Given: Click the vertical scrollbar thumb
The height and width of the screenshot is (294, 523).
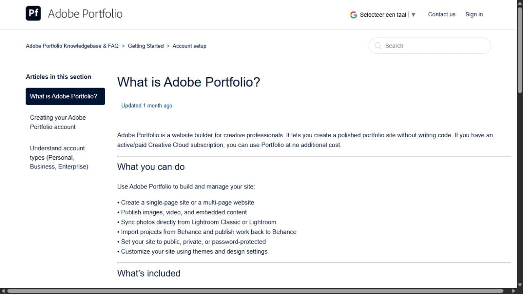Looking at the screenshot, I should (x=520, y=49).
